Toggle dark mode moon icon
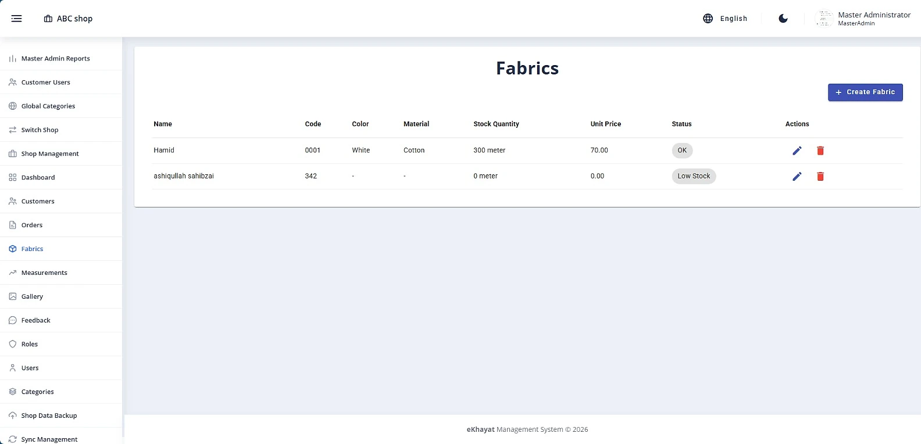921x444 pixels. [783, 19]
